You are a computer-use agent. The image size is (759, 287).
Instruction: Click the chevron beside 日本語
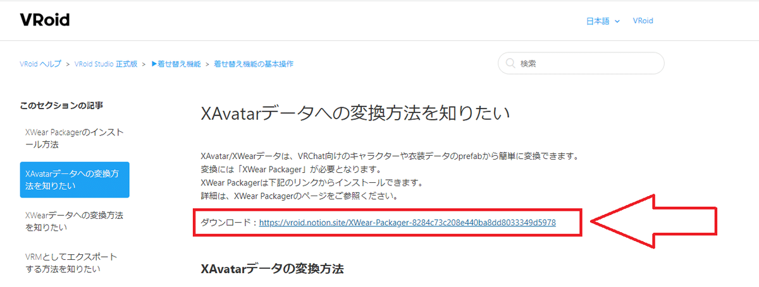tap(617, 21)
